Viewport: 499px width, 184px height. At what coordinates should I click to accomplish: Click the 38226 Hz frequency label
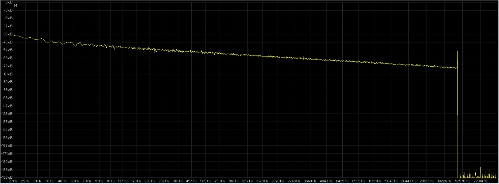tap(444, 181)
